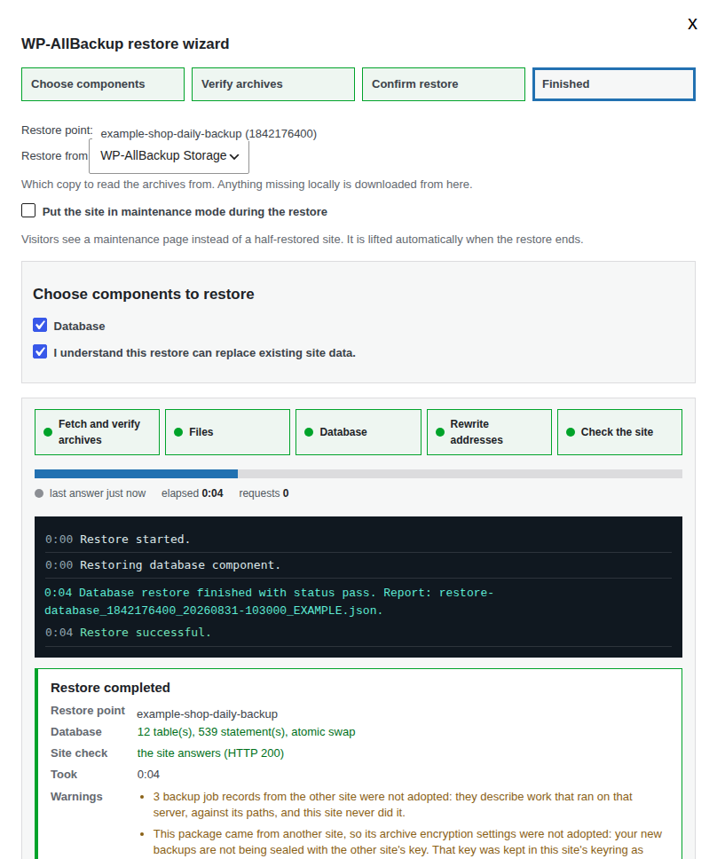Close the restore wizard with X
717x859 pixels.
(692, 24)
